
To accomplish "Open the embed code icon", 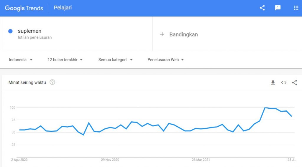I will click(284, 83).
